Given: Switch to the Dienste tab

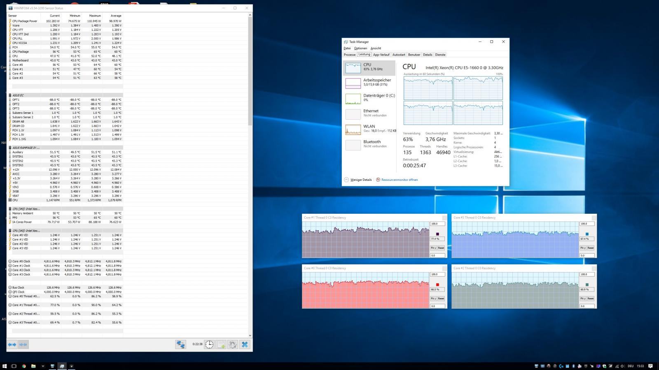Looking at the screenshot, I should point(440,55).
